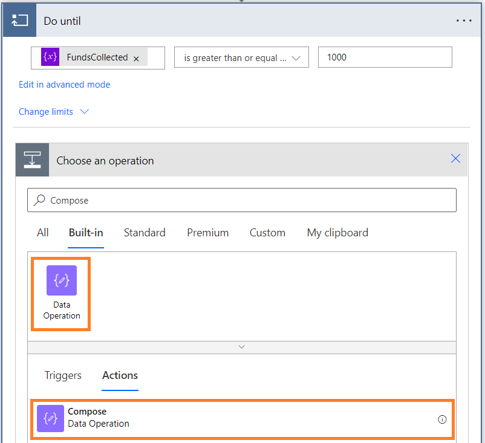Click the search magnifier icon
Screen dimensions: 485x443
click(40, 200)
